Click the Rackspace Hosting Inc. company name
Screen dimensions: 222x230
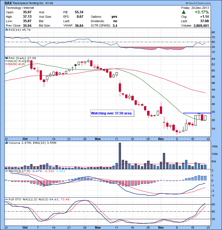point(29,3)
